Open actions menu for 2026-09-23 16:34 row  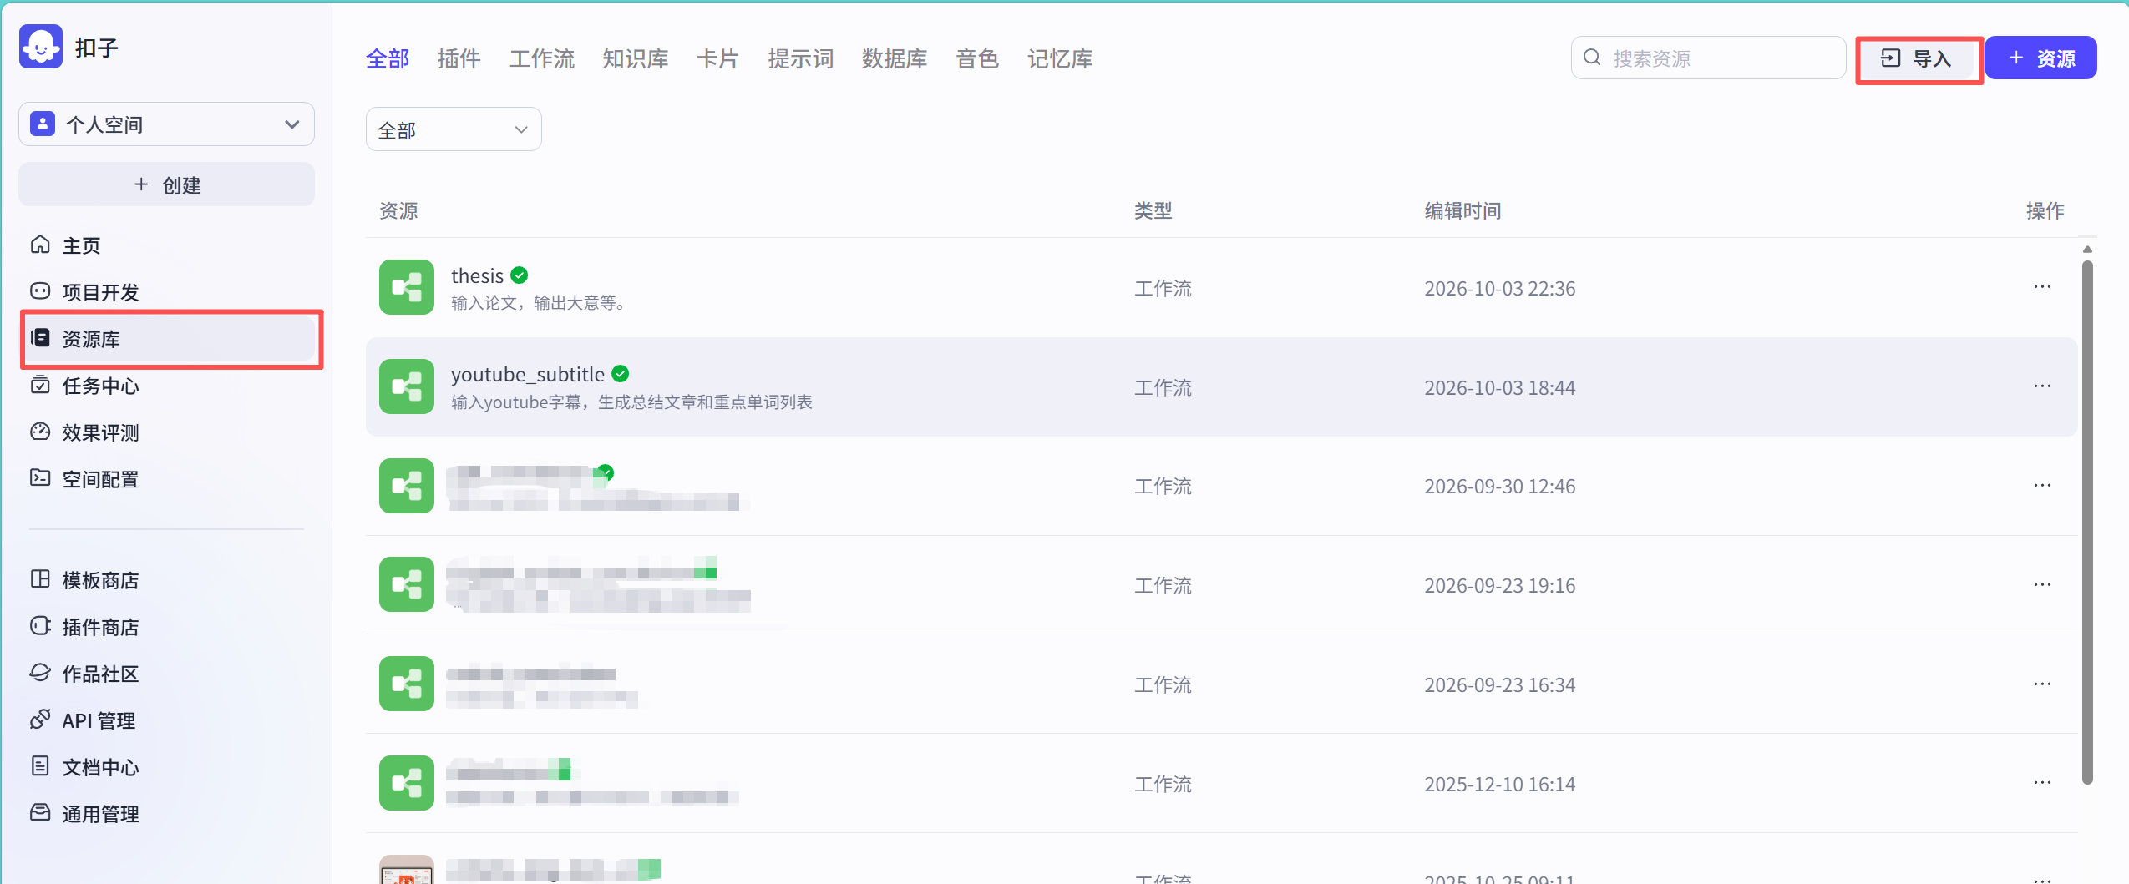point(2042,684)
